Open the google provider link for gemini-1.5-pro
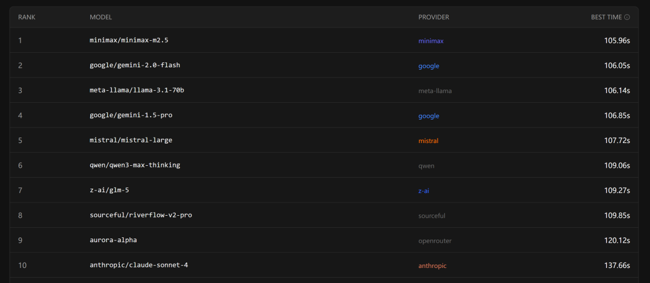Image resolution: width=650 pixels, height=283 pixels. click(x=429, y=116)
